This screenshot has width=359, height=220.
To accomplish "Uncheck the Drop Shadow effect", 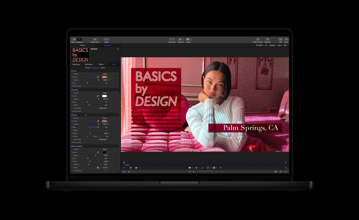I will (72, 146).
